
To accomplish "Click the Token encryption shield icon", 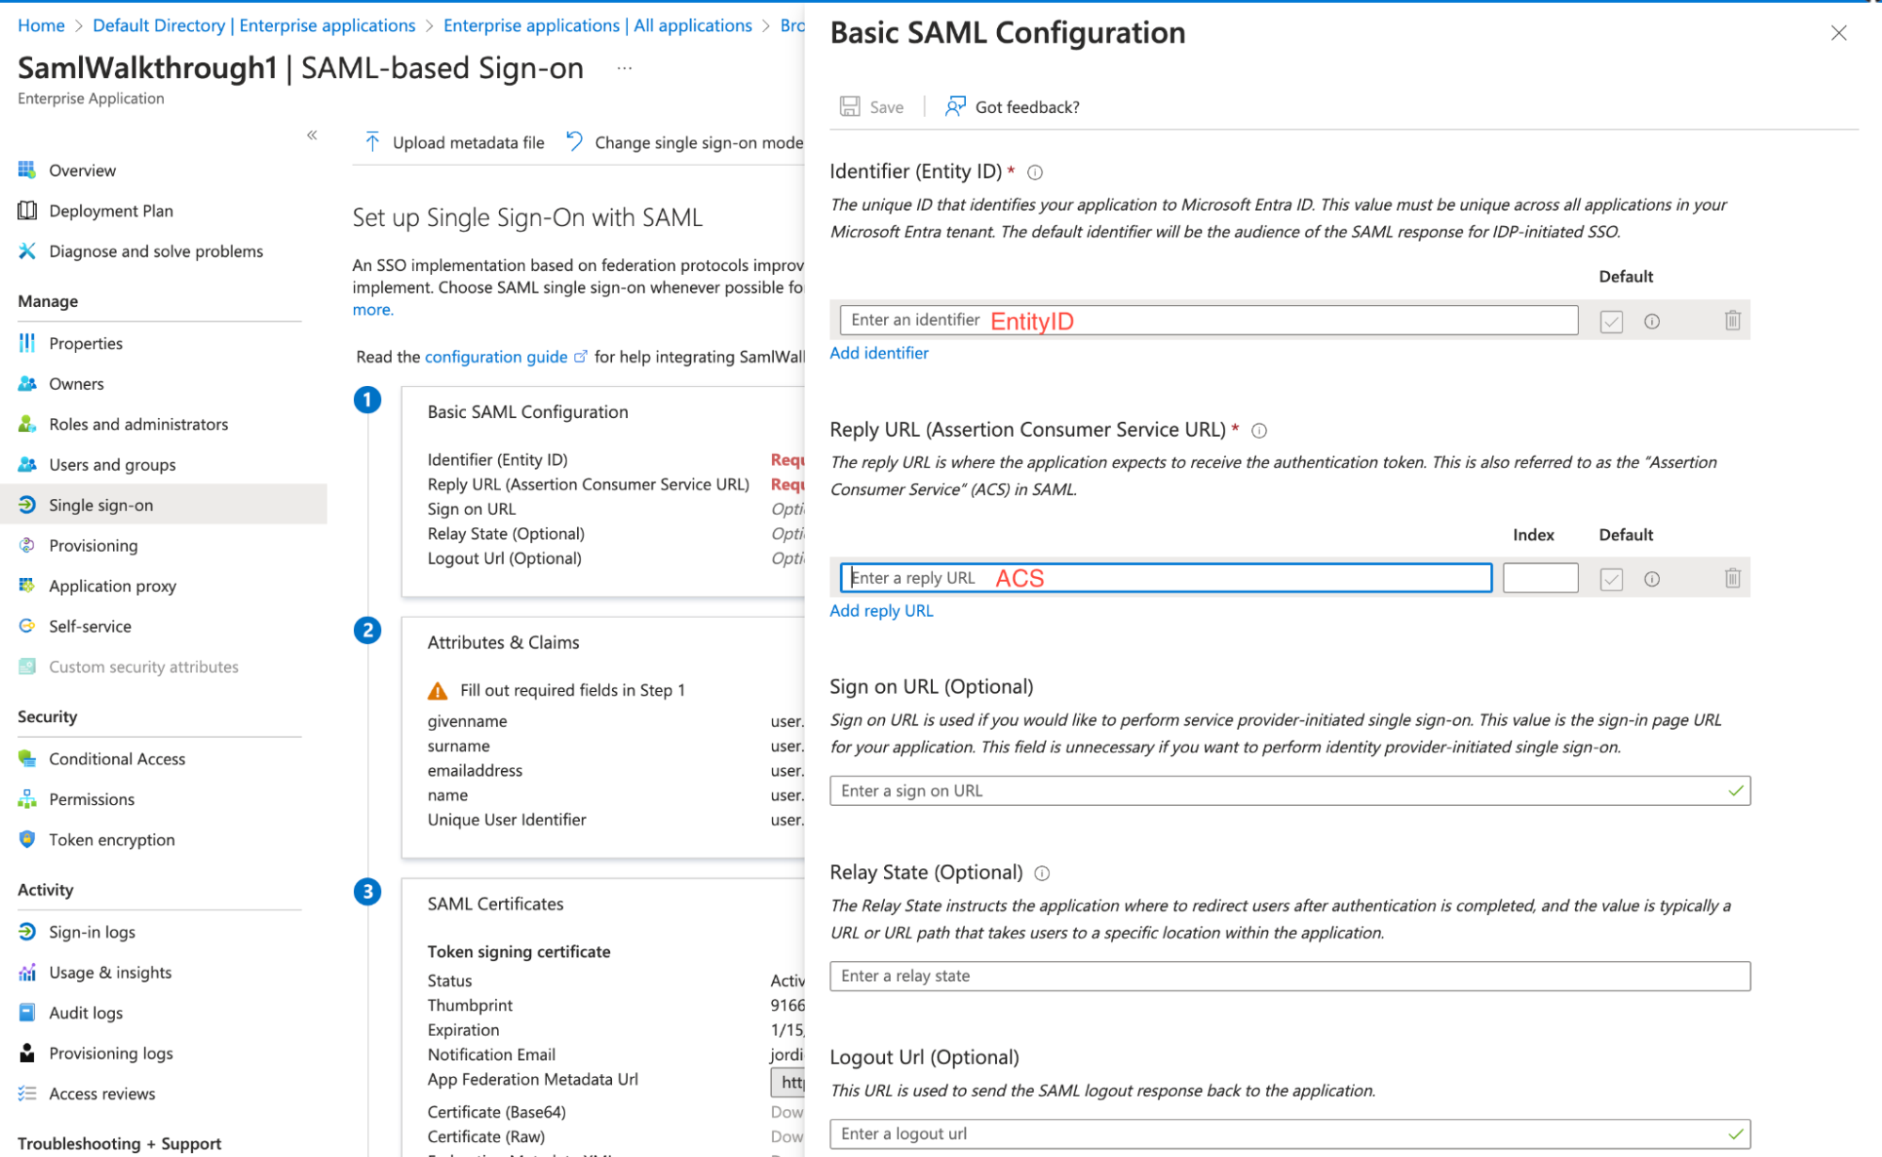I will tap(26, 840).
